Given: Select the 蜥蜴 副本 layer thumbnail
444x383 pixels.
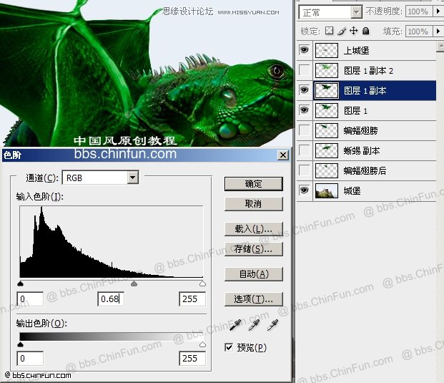Looking at the screenshot, I should (327, 150).
